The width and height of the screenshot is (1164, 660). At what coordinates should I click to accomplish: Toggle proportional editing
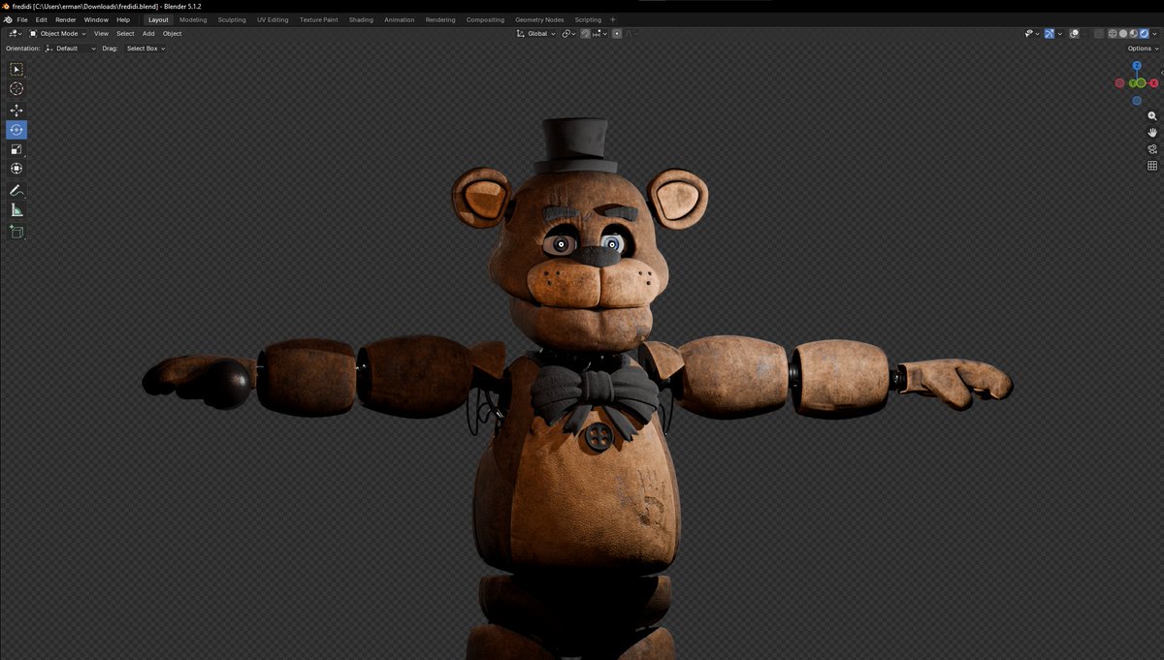tap(617, 34)
